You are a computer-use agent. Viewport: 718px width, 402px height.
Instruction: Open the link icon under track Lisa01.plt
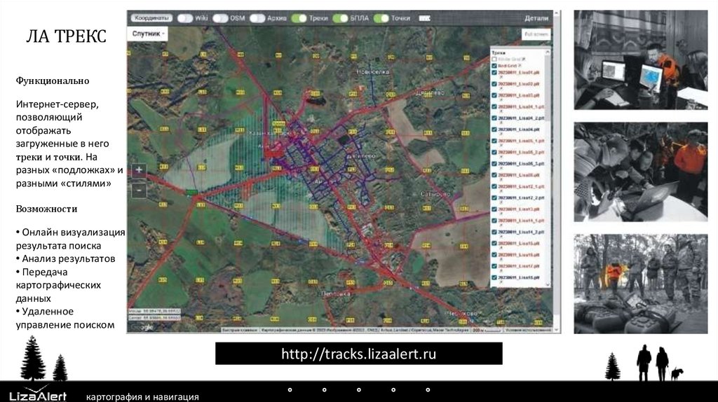point(501,77)
